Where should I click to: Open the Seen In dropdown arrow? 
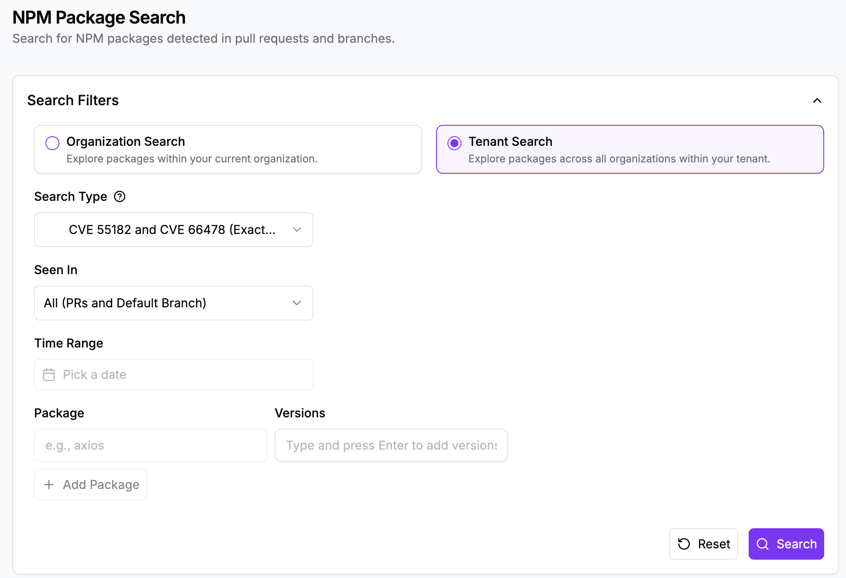297,303
